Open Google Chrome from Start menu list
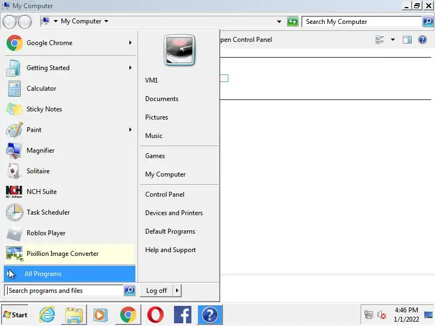This screenshot has width=435, height=326. click(70, 43)
